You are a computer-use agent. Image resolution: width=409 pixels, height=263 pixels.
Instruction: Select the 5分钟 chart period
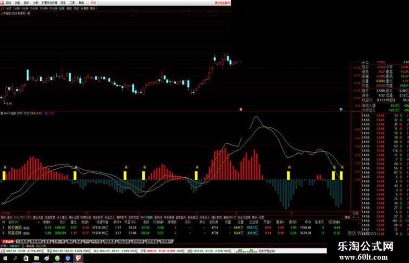click(25, 8)
